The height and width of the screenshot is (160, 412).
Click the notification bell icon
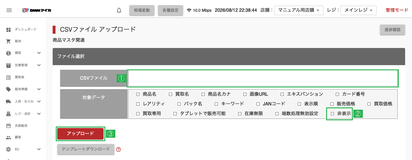tap(119, 10)
